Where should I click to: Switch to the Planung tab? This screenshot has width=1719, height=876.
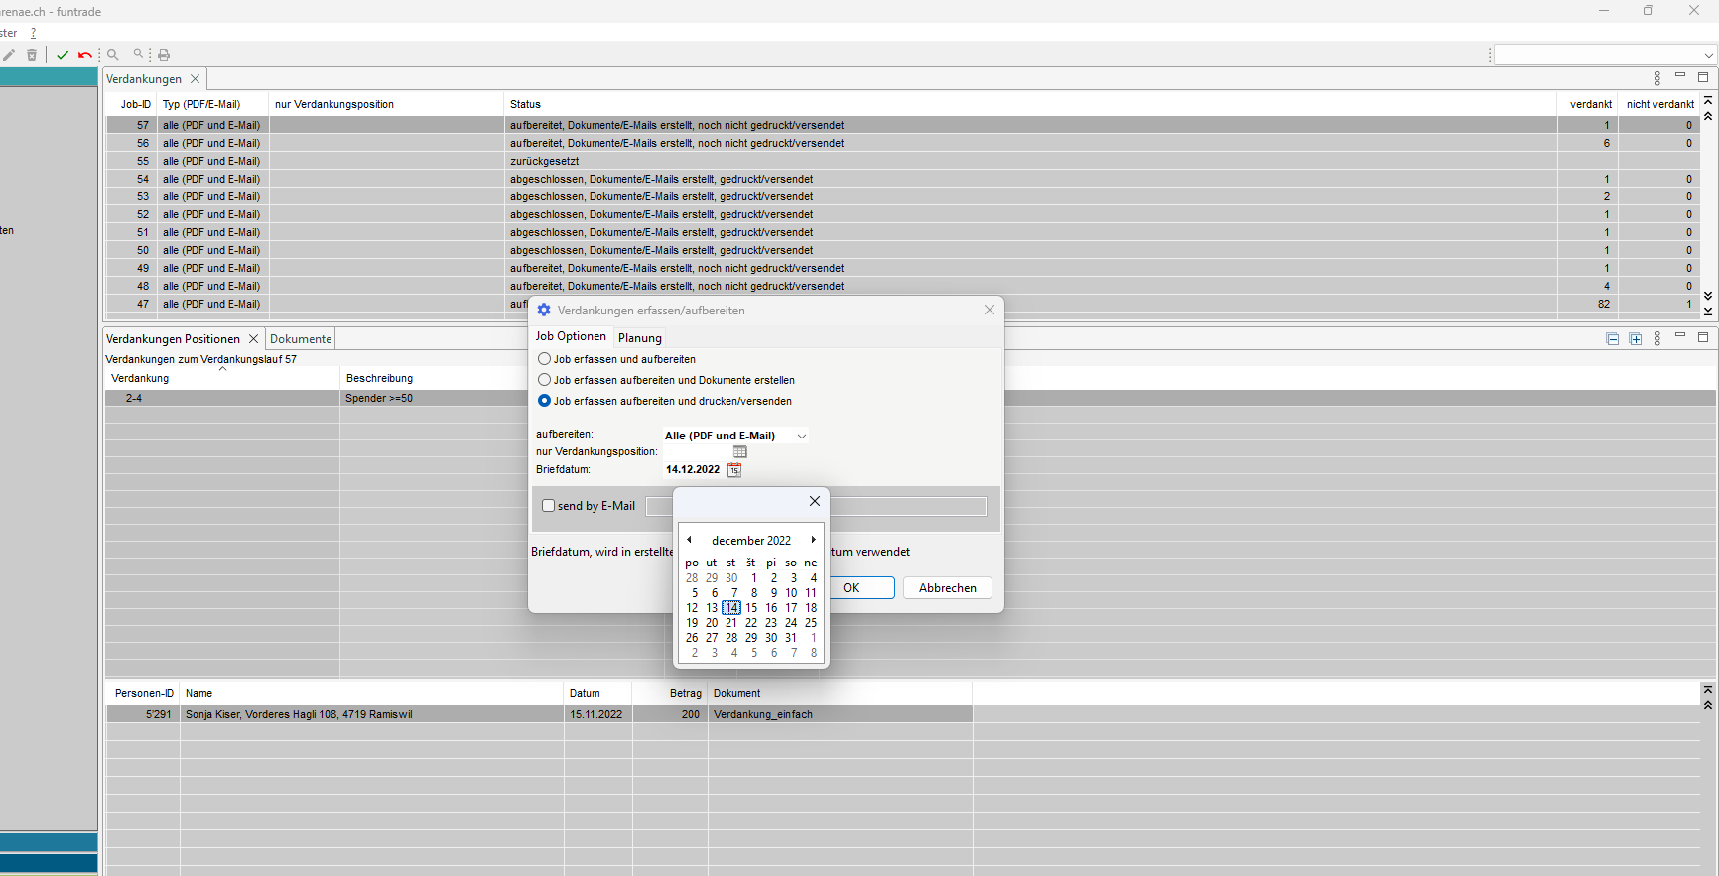coord(639,338)
